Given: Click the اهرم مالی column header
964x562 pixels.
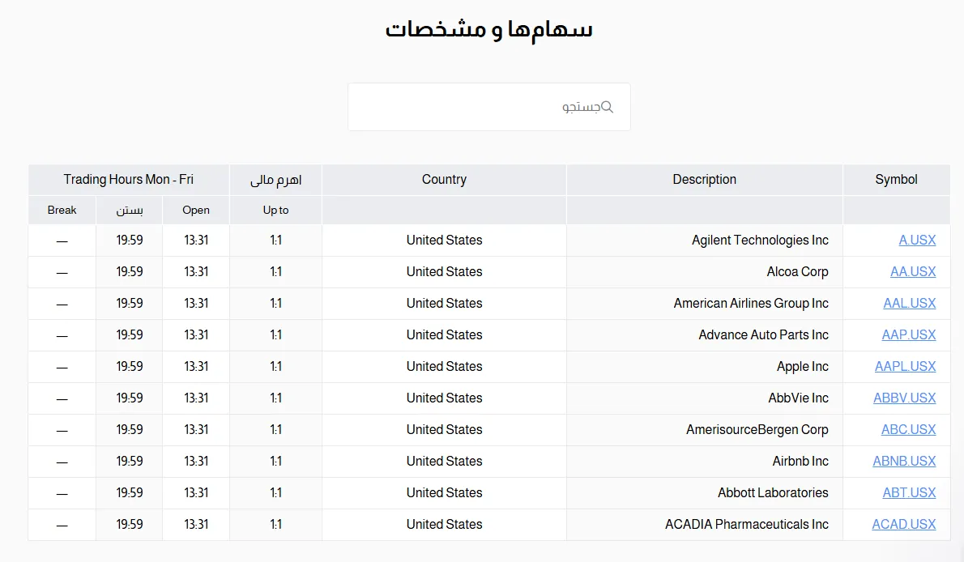Looking at the screenshot, I should pyautogui.click(x=275, y=179).
